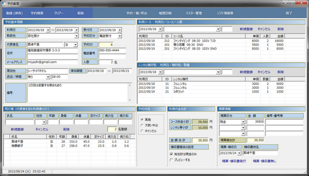
Task: Select the 欠航・中止 radio button
Action: pyautogui.click(x=142, y=125)
